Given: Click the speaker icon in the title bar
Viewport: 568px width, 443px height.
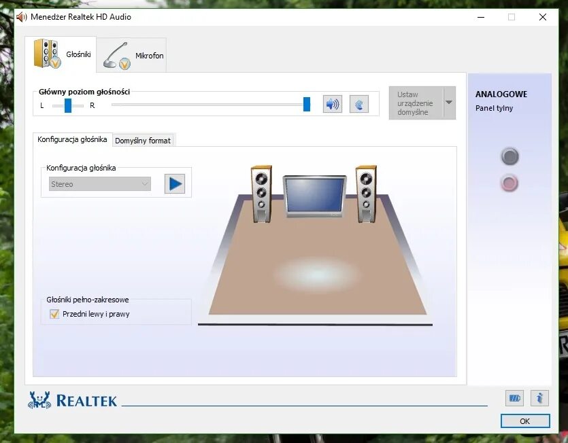Looking at the screenshot, I should (x=21, y=17).
